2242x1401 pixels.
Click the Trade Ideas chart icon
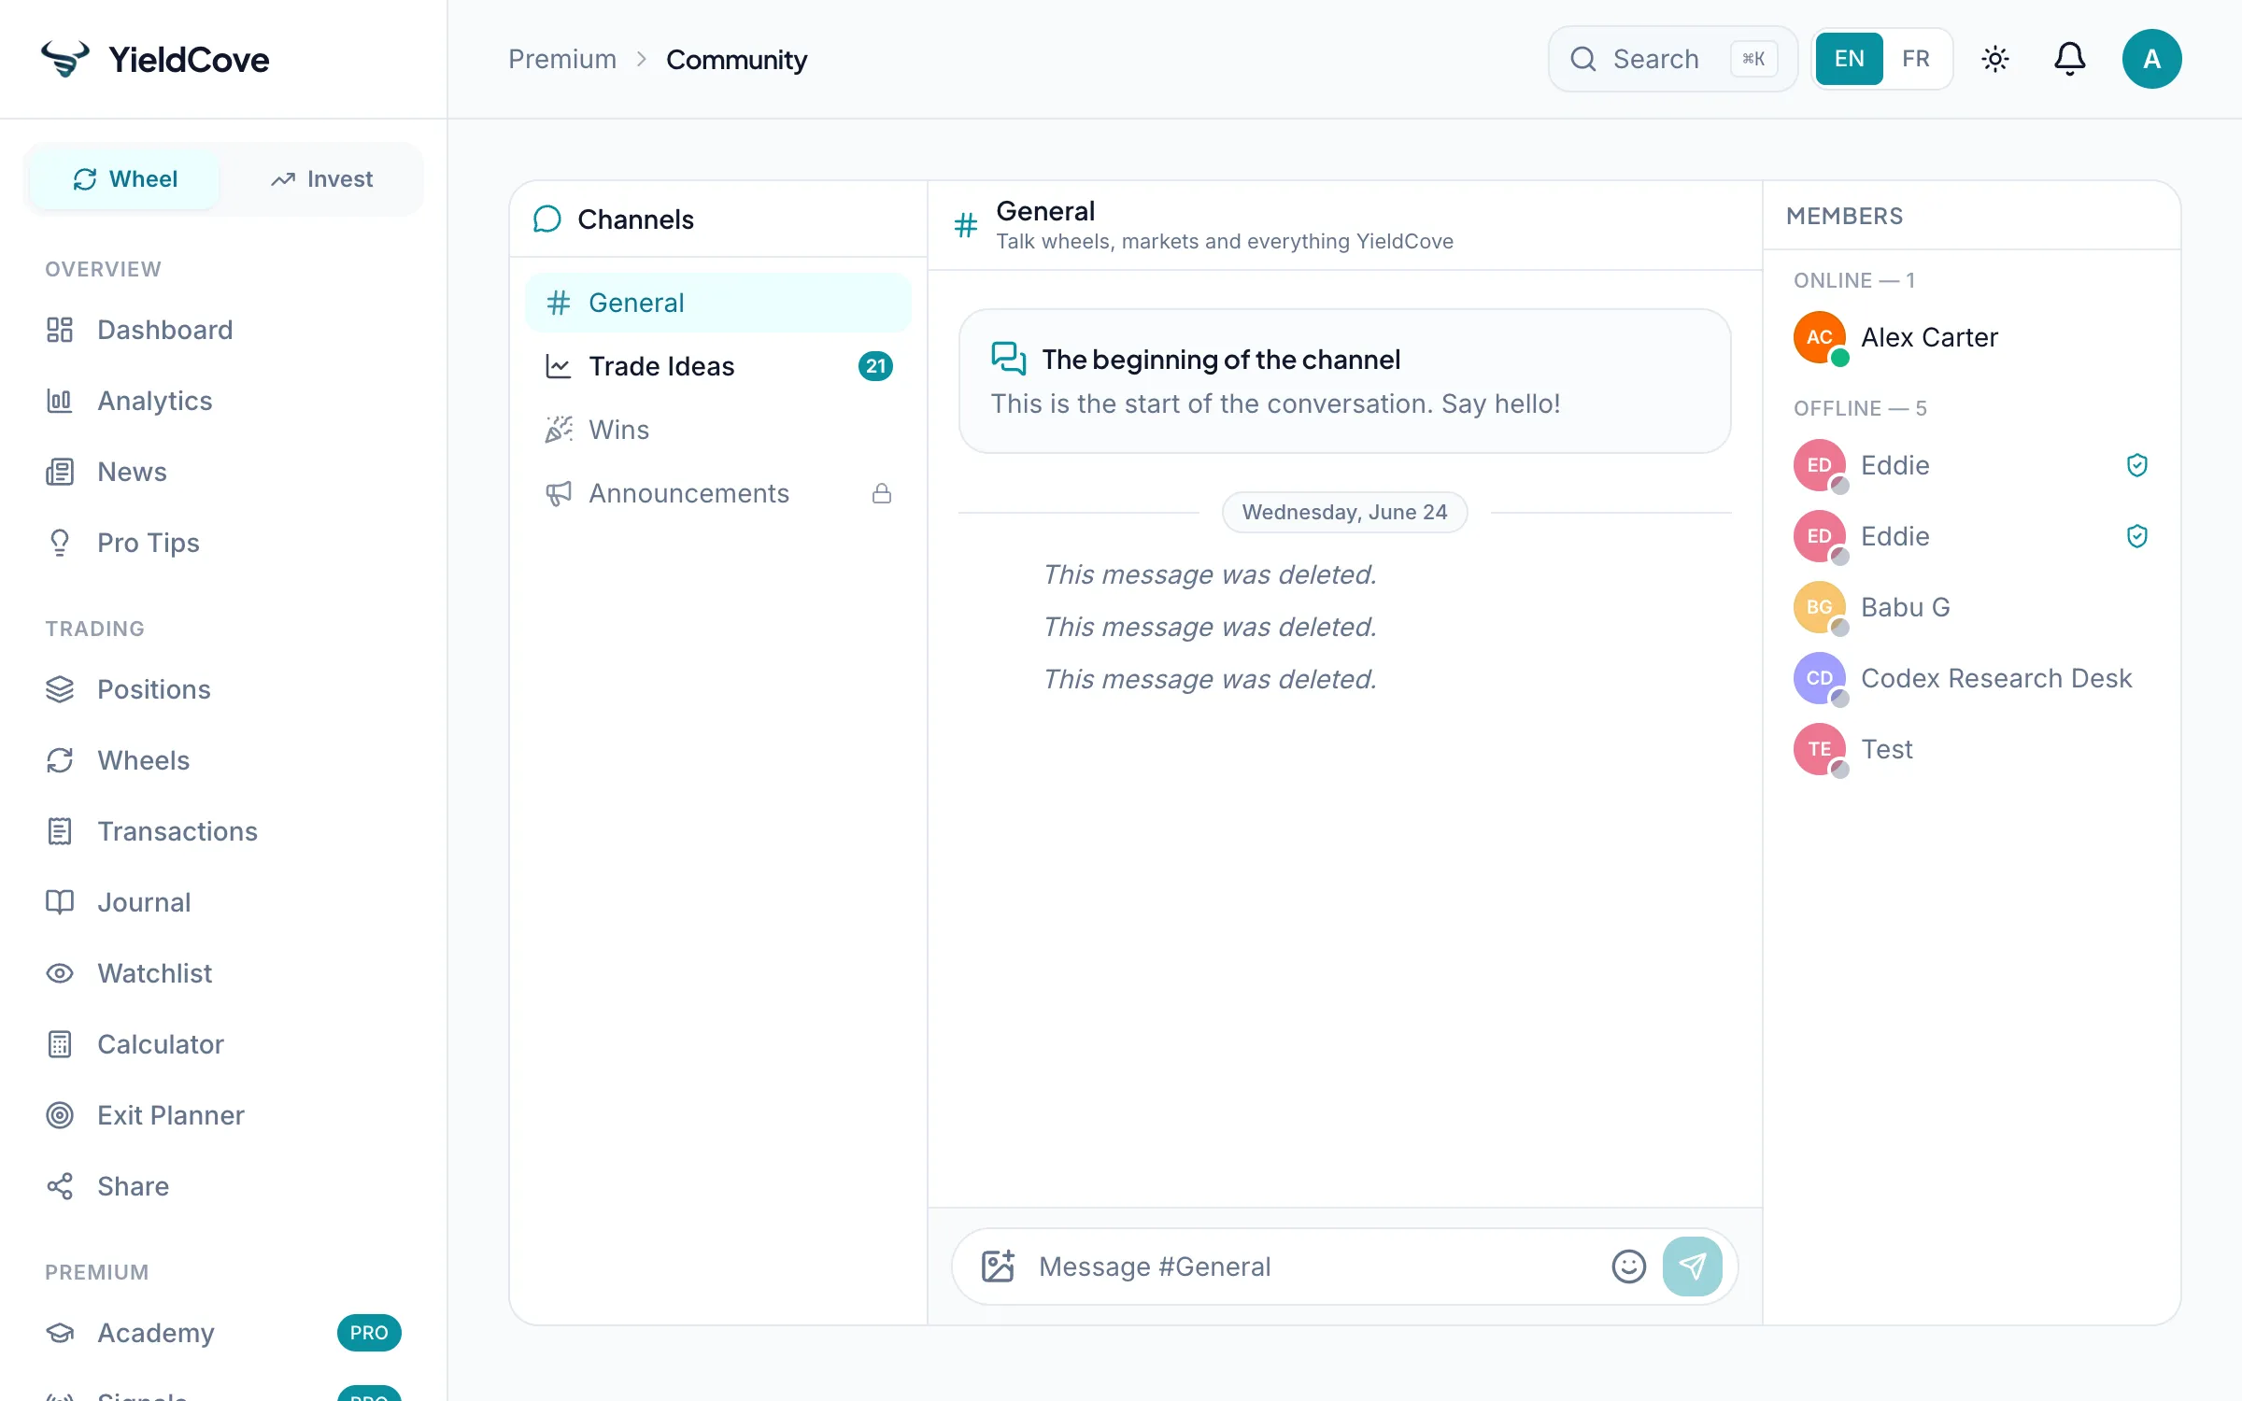(559, 366)
